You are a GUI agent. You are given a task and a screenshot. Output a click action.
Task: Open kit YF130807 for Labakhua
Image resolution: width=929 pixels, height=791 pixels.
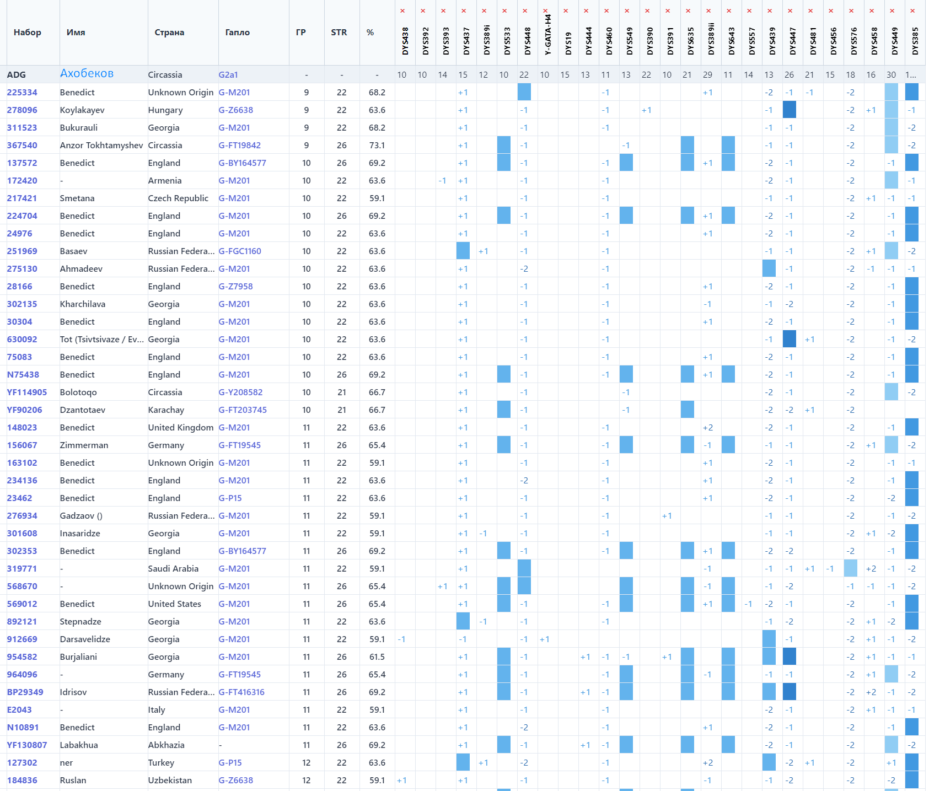click(x=27, y=745)
